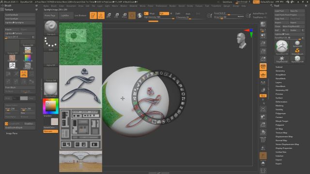Expand the UV Map section
The width and height of the screenshot is (310, 174).
click(279, 129)
